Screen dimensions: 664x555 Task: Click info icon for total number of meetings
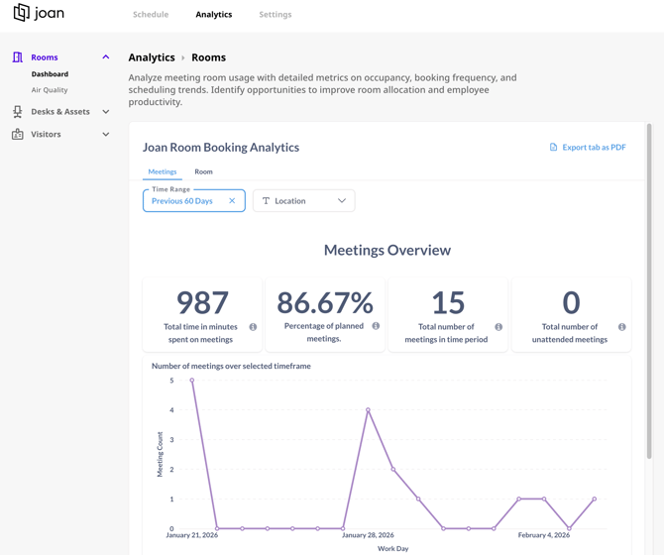[498, 327]
